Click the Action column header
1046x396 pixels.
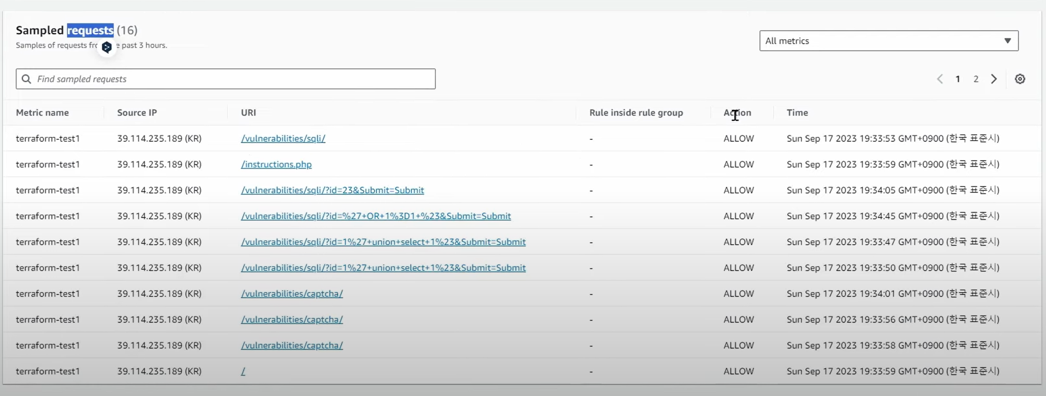(737, 113)
